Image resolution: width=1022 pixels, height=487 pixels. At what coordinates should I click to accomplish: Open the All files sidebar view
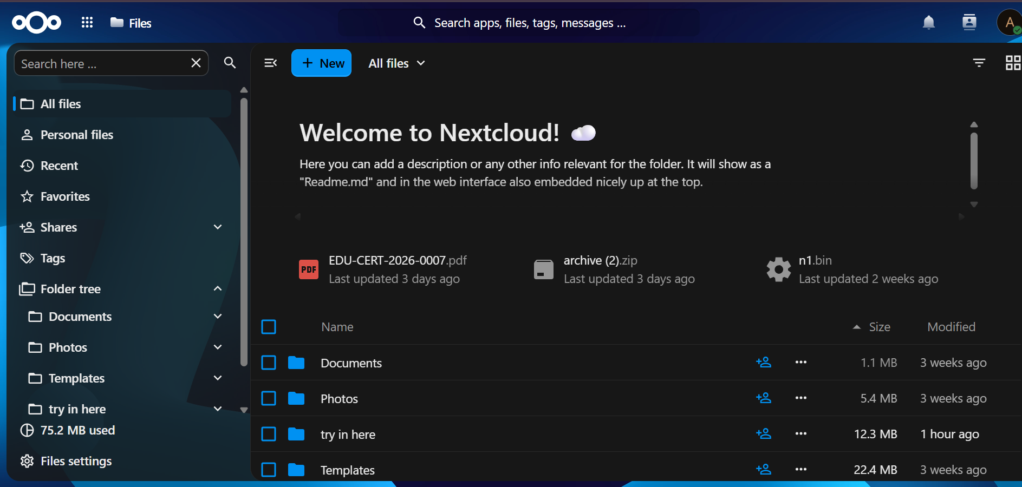tap(122, 104)
